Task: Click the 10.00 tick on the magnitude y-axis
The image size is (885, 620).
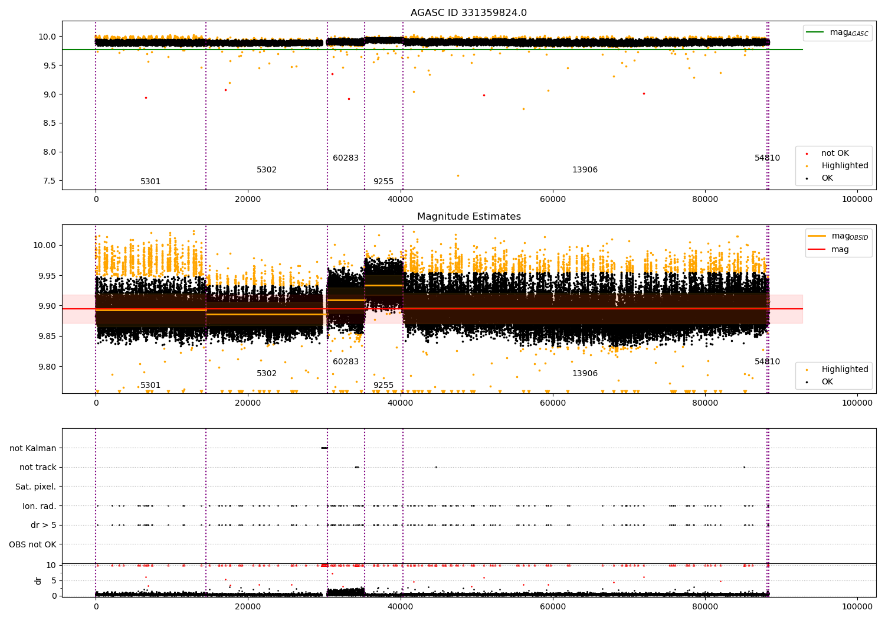Action: pyautogui.click(x=45, y=246)
